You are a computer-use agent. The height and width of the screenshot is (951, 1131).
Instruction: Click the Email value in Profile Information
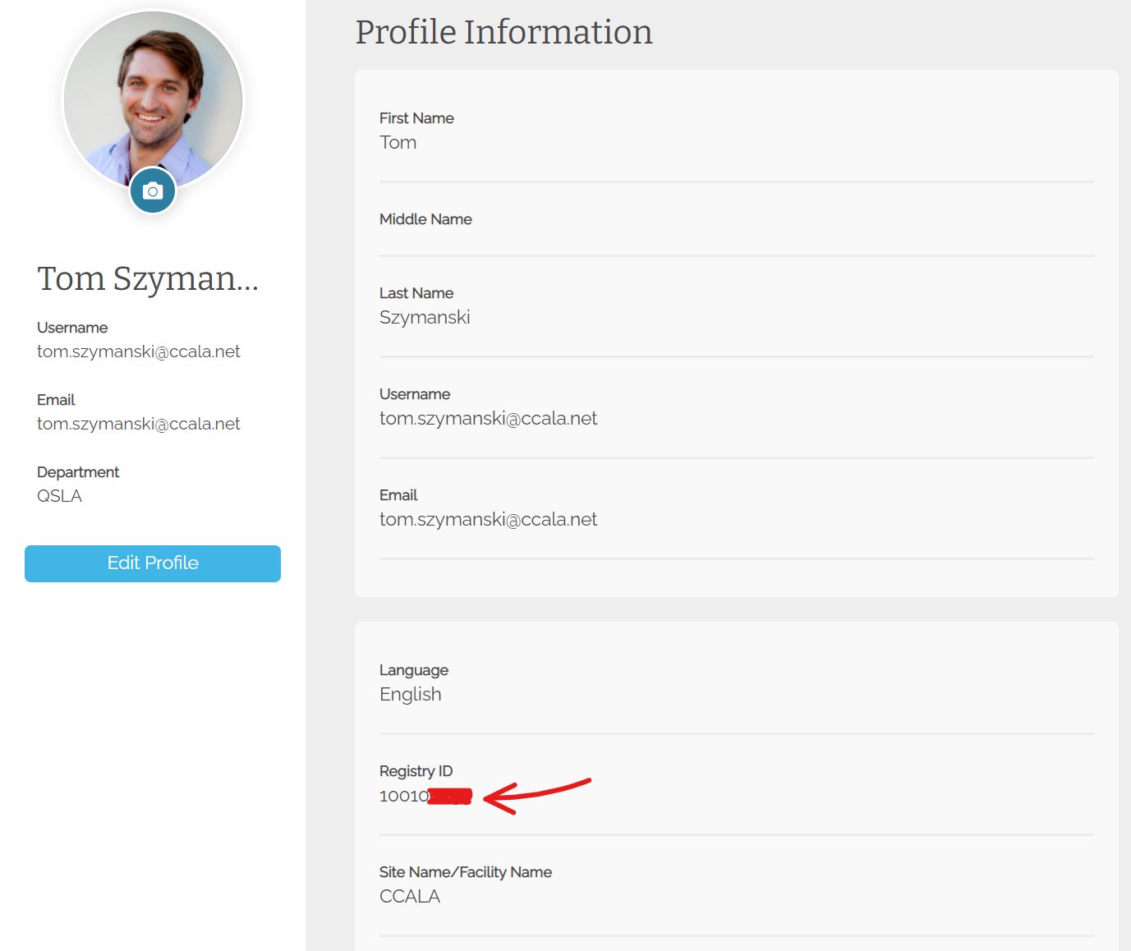488,520
